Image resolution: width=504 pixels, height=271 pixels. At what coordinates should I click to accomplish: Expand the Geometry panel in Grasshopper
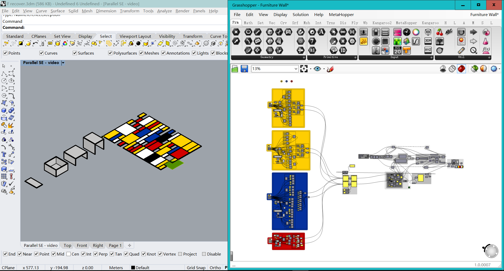[304, 57]
